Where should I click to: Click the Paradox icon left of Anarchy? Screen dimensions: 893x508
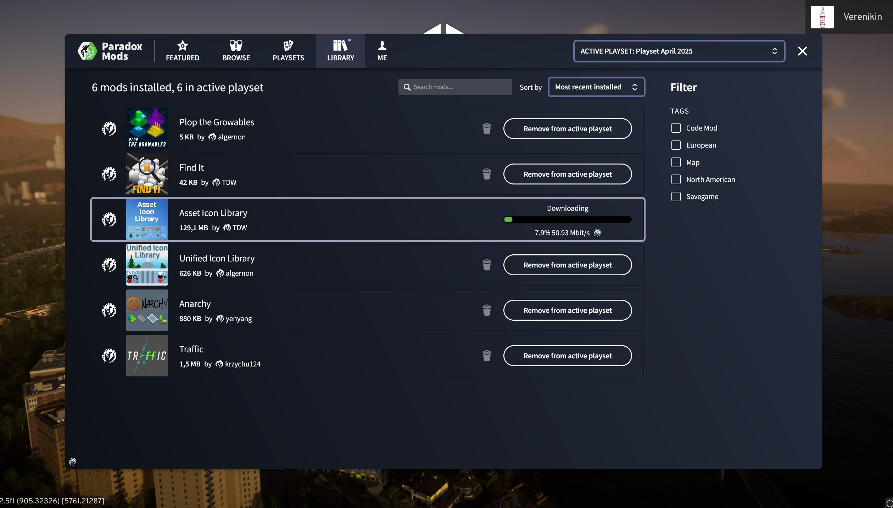[109, 310]
